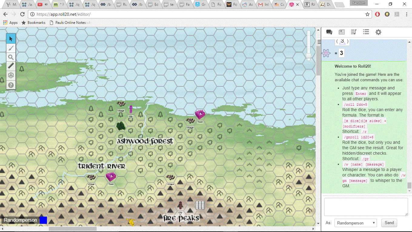Click the yellow circle extension icon

tap(387, 14)
